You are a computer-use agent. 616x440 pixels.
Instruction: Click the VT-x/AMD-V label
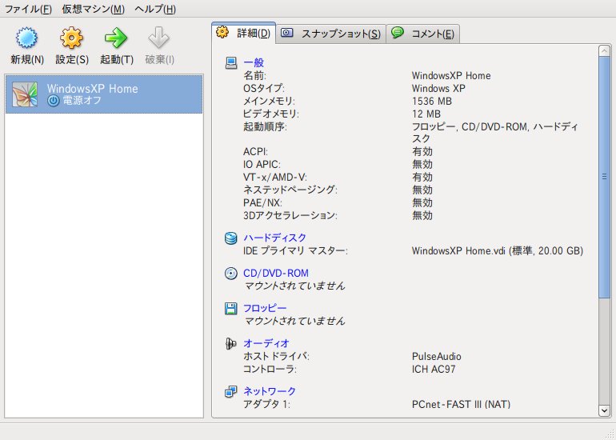pyautogui.click(x=275, y=177)
